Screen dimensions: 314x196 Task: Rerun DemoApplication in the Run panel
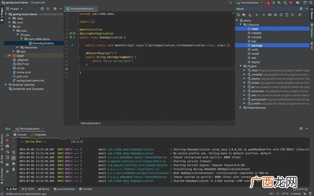7,135
